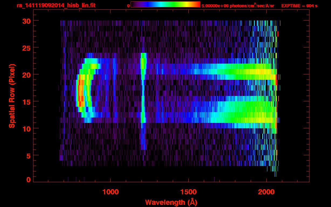This screenshot has width=331, height=207.
Task: Click the rainbow color scale bar
Action: (x=165, y=5)
